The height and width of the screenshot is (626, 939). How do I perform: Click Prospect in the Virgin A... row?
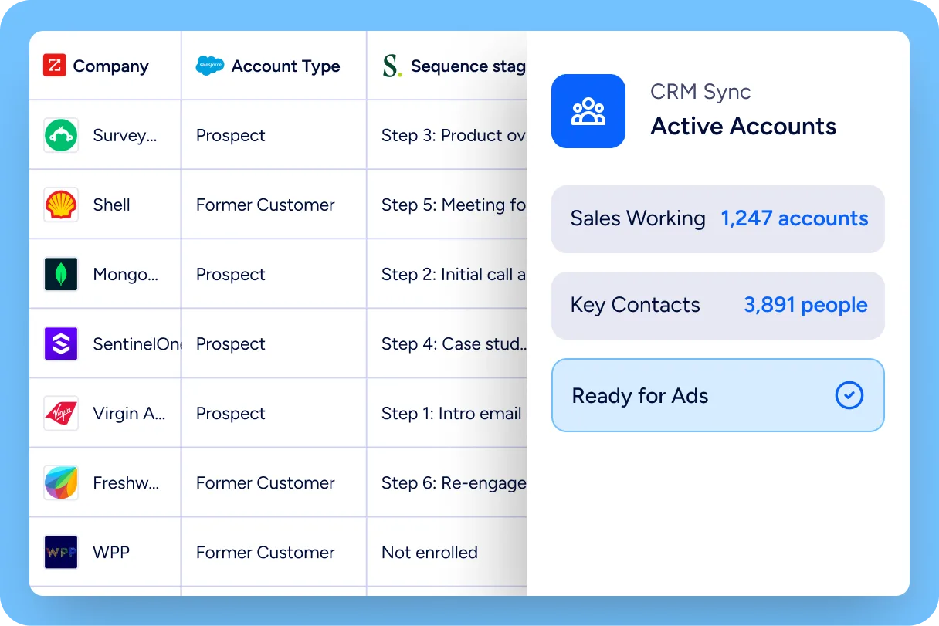coord(230,413)
